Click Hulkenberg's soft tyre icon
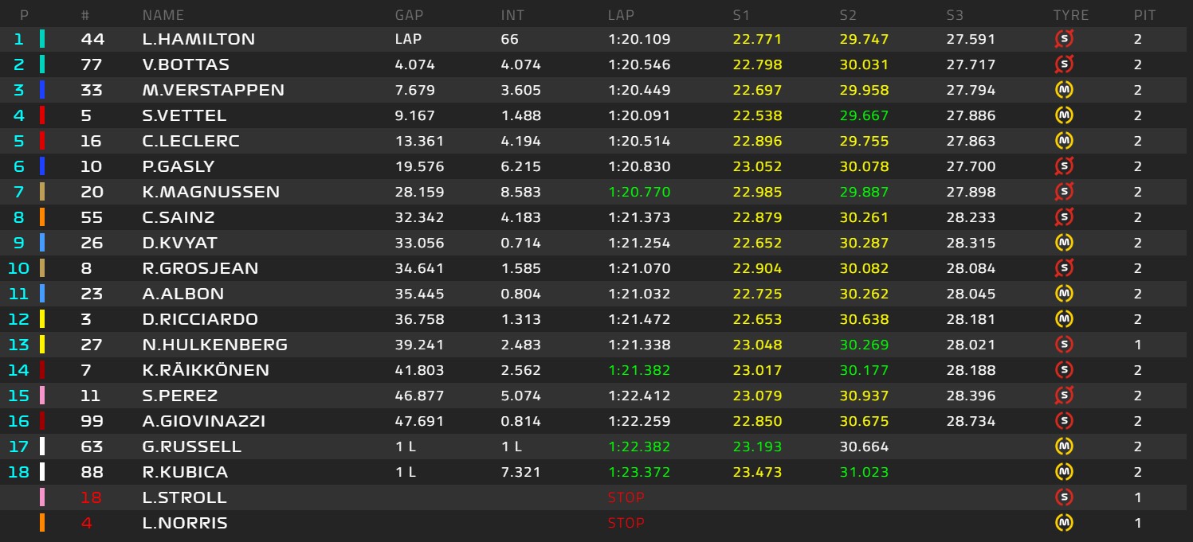The image size is (1193, 542). point(1063,345)
